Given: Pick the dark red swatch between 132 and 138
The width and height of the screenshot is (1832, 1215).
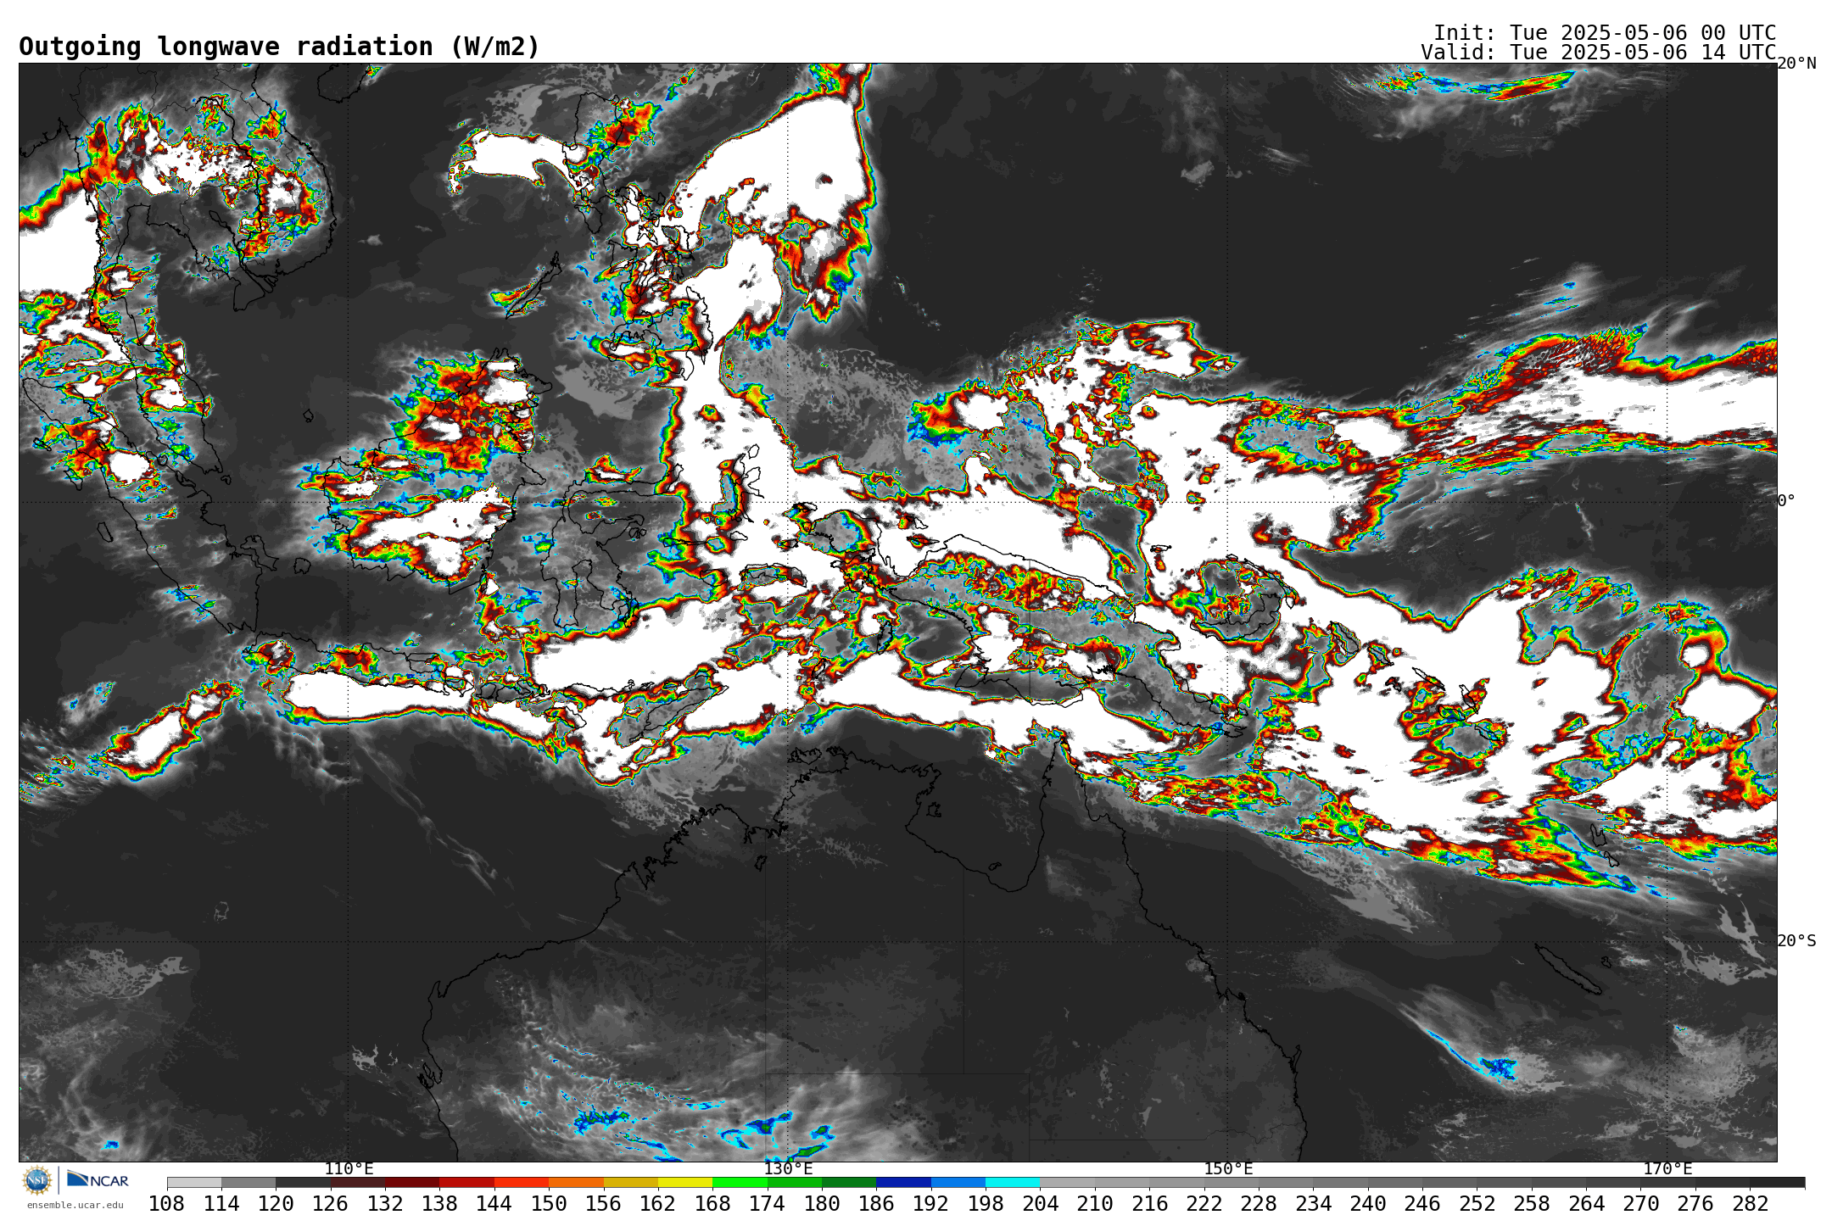Looking at the screenshot, I should (x=412, y=1182).
